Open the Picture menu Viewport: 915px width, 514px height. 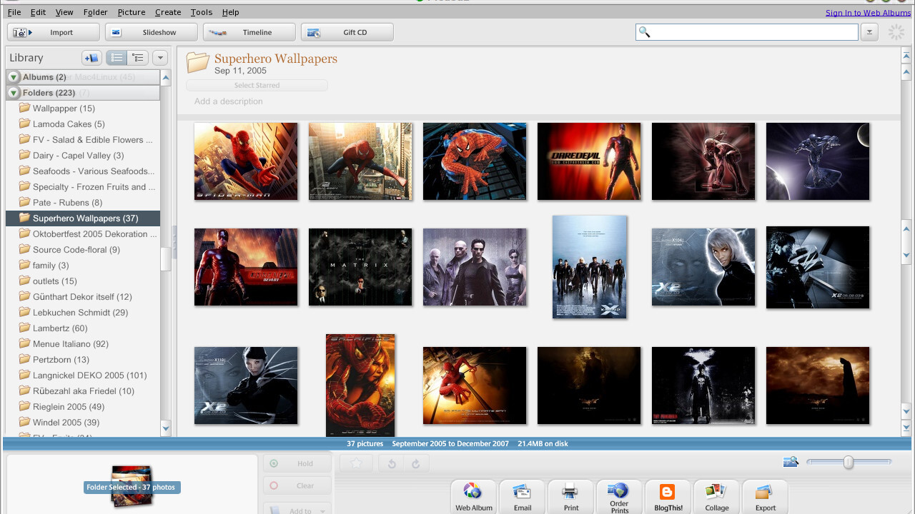[131, 12]
